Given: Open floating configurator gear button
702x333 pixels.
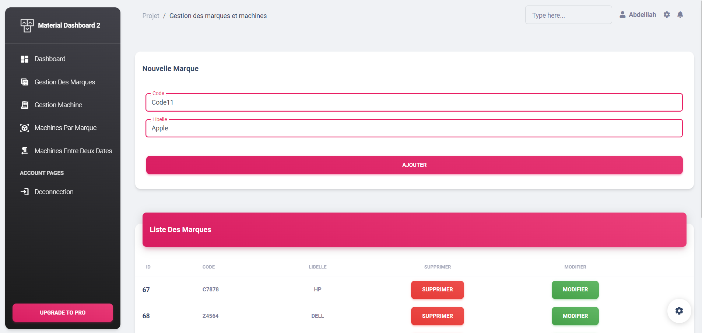Looking at the screenshot, I should click(679, 311).
